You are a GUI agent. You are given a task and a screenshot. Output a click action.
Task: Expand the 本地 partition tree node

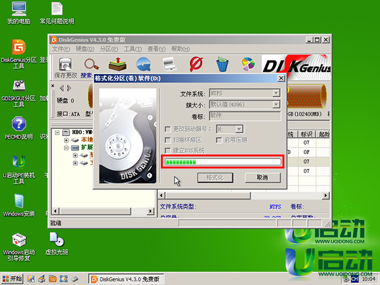point(66,140)
